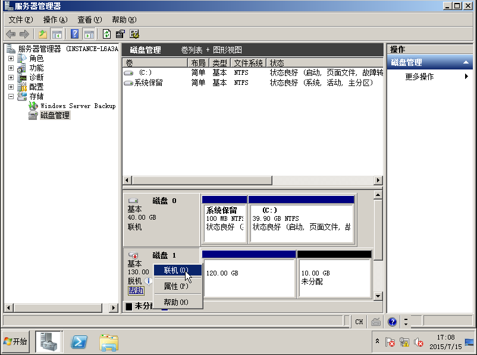The width and height of the screenshot is (477, 355).
Task: Click the disk settings toolbar icon
Action: click(134, 34)
